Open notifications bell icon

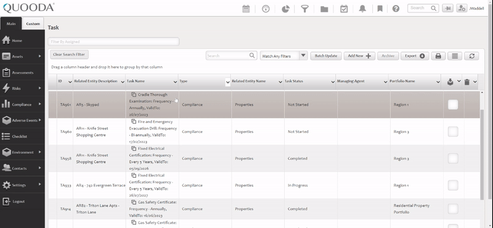[362, 9]
